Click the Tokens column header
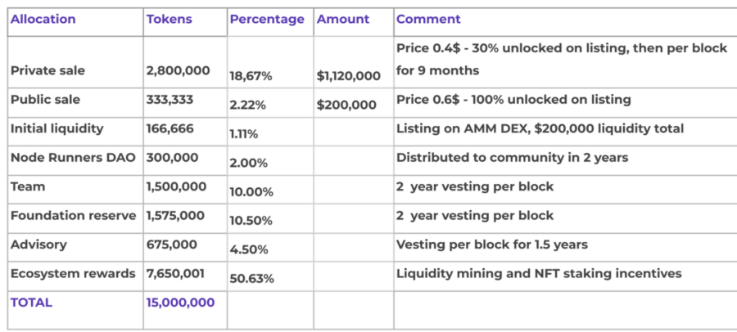 point(170,19)
